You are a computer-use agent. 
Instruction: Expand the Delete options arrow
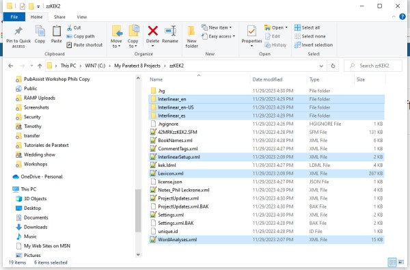tap(152, 46)
